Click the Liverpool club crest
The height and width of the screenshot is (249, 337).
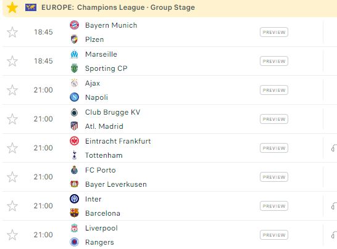(x=74, y=228)
